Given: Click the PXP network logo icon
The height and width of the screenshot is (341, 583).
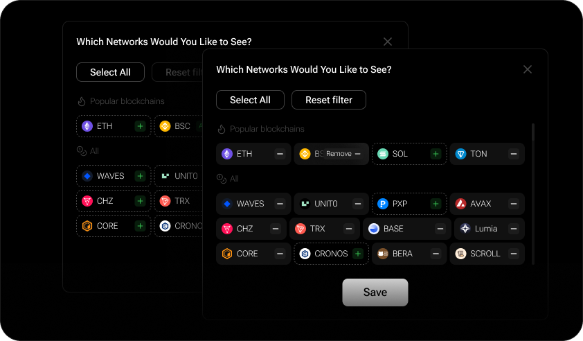Looking at the screenshot, I should coord(383,204).
